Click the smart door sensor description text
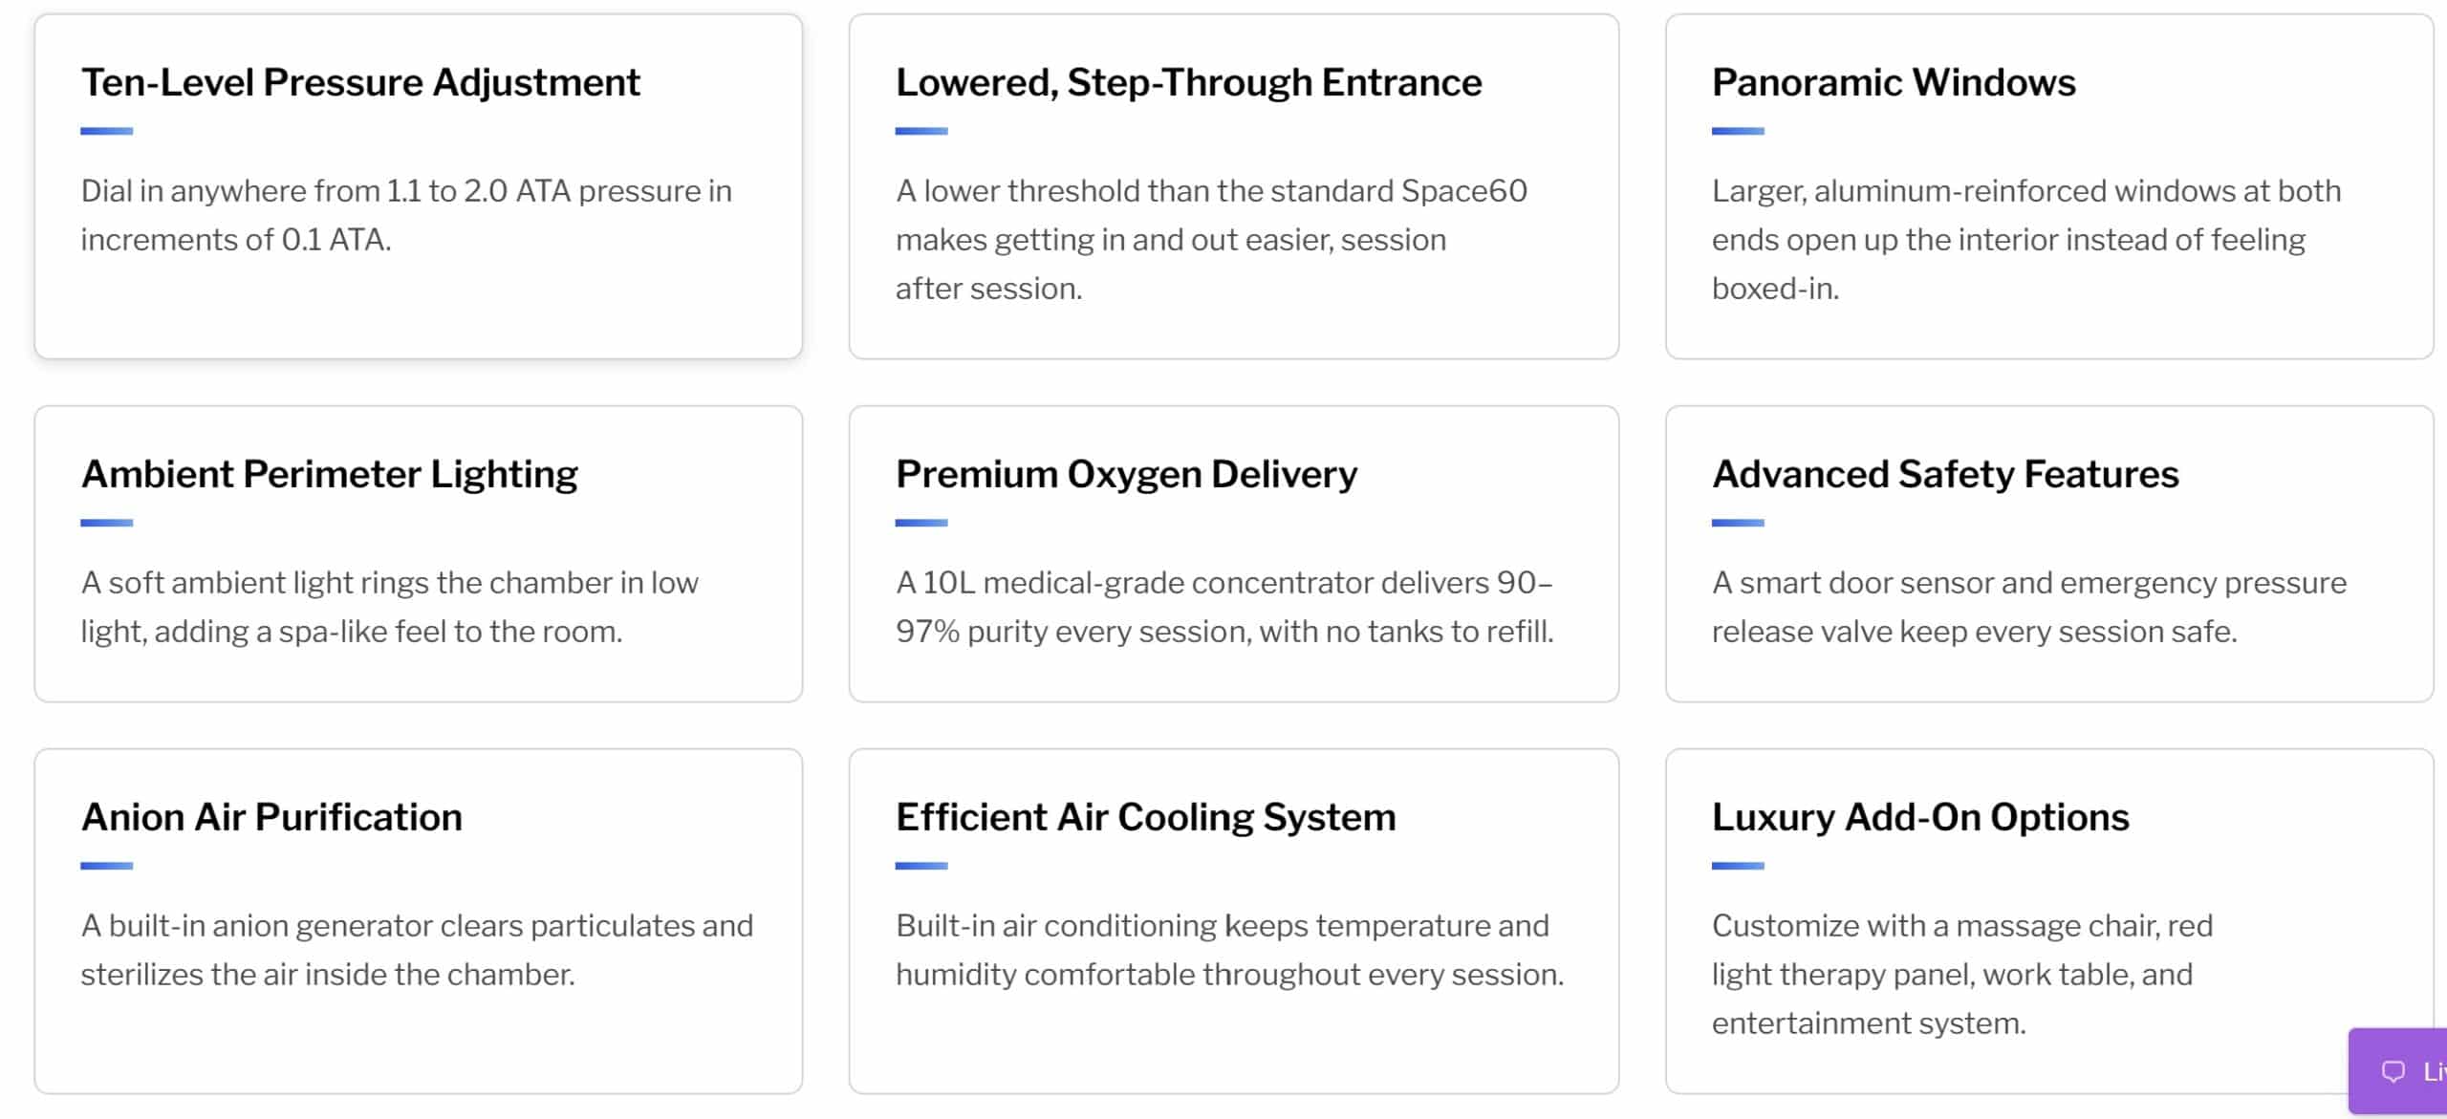The height and width of the screenshot is (1119, 2447). click(x=2028, y=607)
